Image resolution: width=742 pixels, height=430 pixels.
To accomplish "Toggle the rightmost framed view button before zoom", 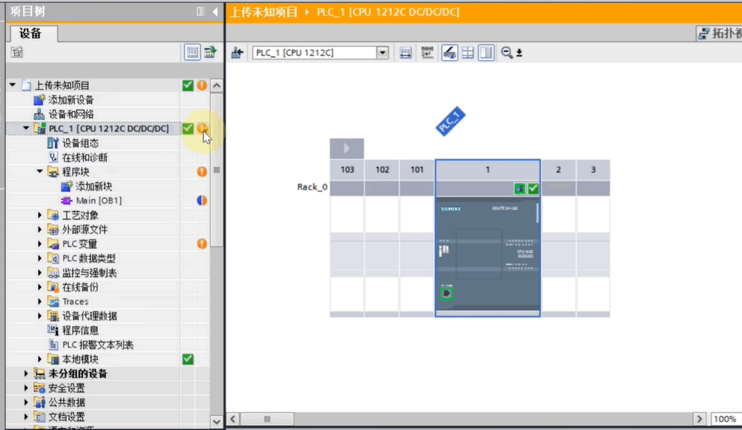I will [486, 53].
